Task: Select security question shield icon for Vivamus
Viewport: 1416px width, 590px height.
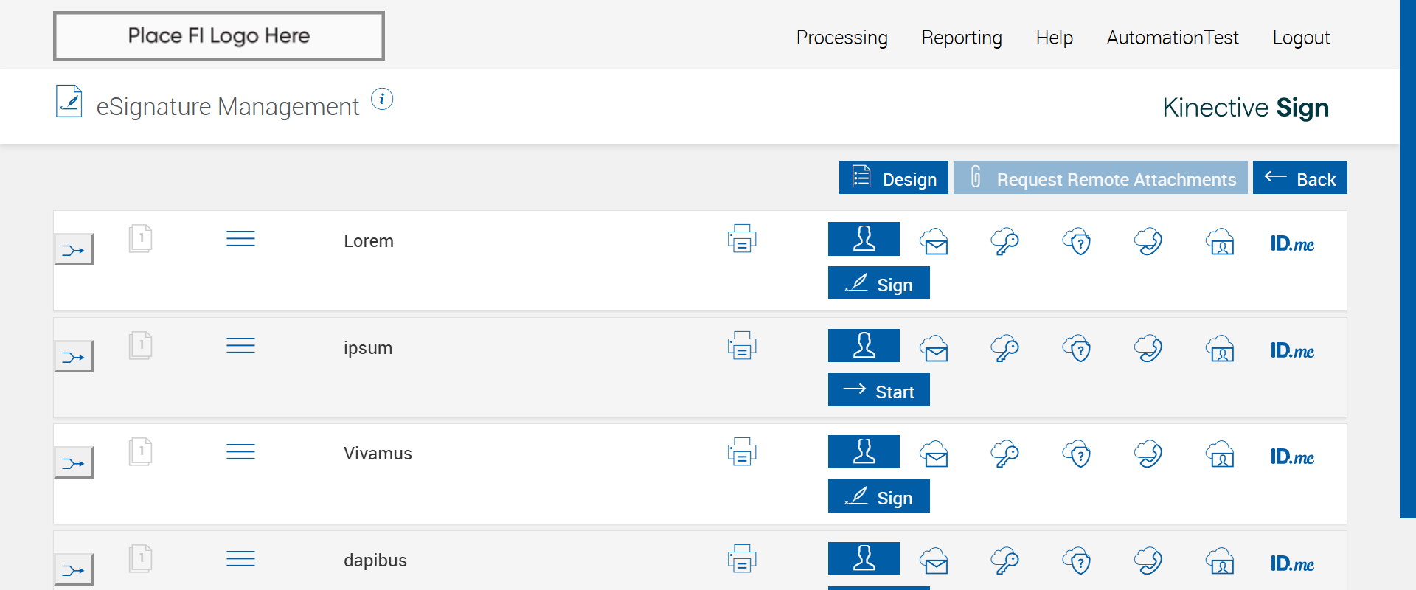Action: click(1077, 454)
